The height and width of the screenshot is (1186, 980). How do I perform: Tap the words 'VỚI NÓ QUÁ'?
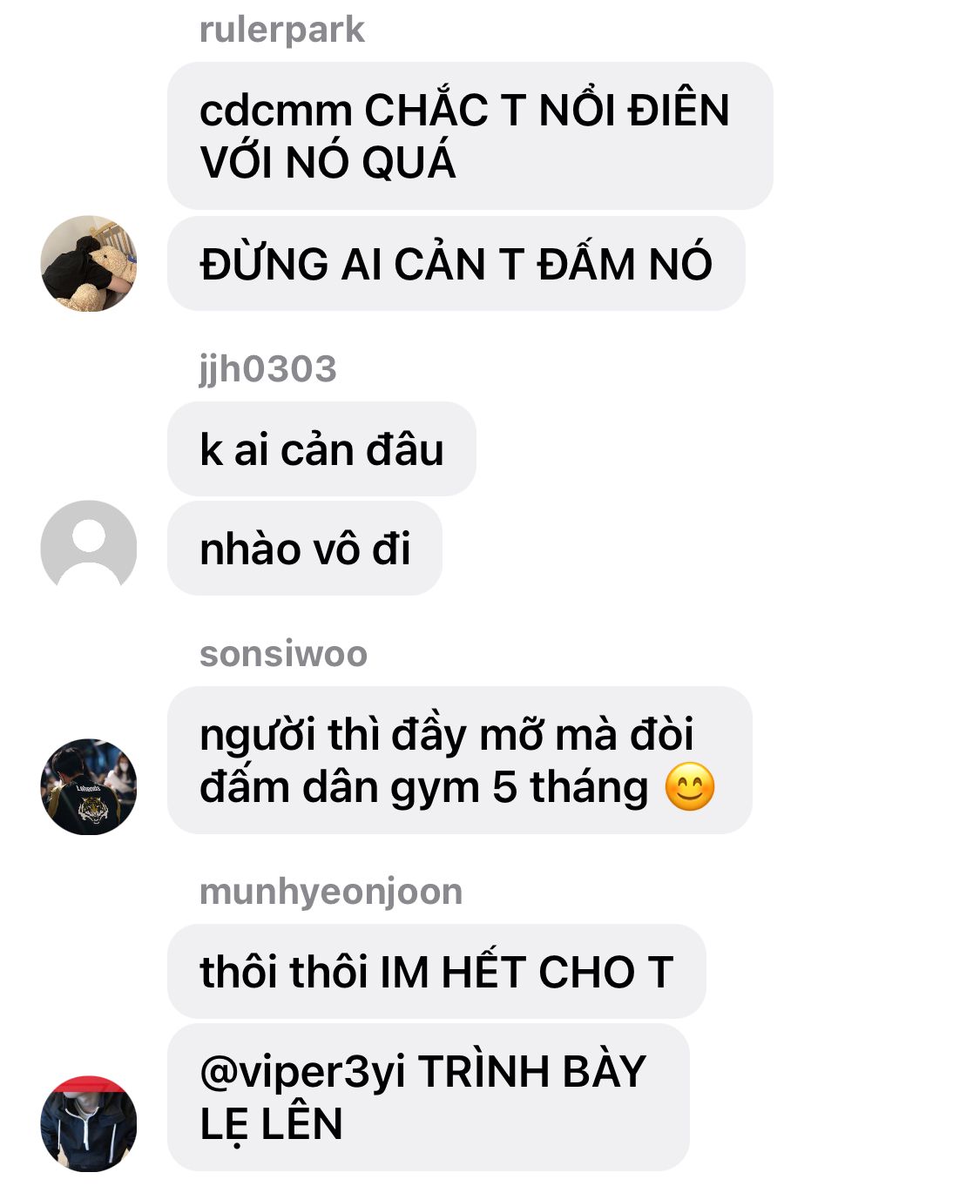(x=328, y=163)
